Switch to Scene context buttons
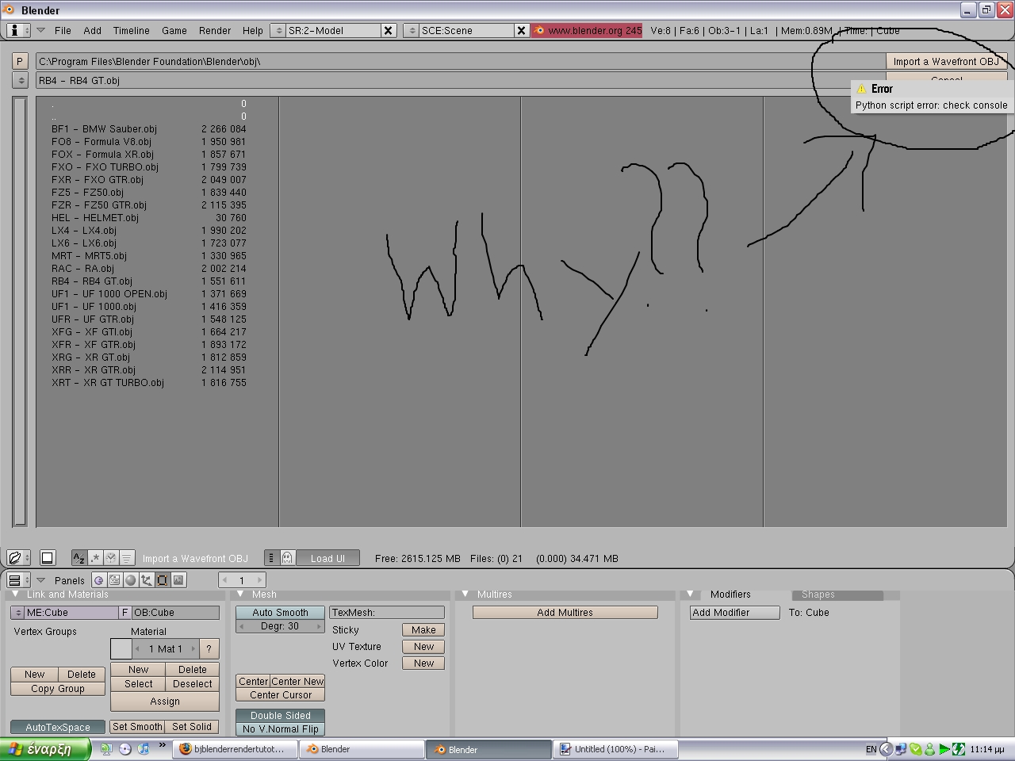This screenshot has height=761, width=1015. tap(178, 580)
